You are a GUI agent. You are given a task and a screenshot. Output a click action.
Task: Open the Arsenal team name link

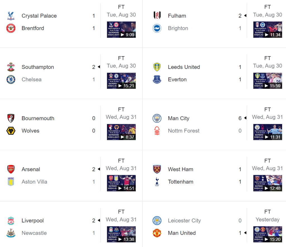pyautogui.click(x=31, y=169)
